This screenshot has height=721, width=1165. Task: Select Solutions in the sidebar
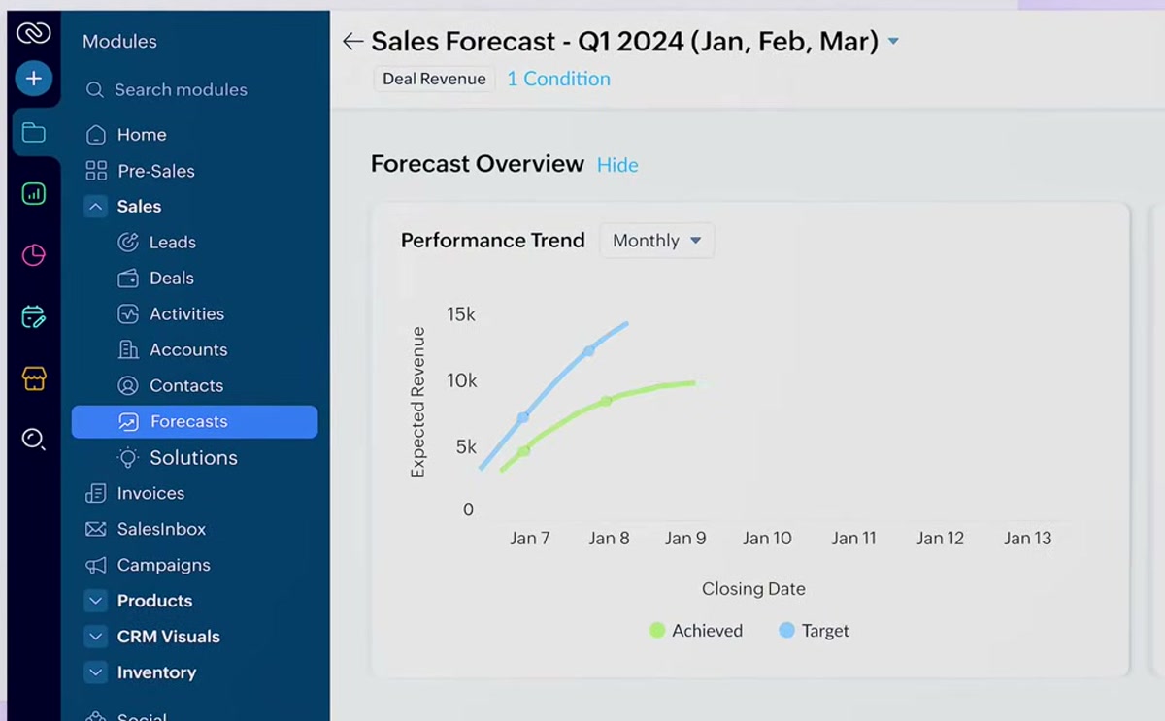pyautogui.click(x=193, y=458)
